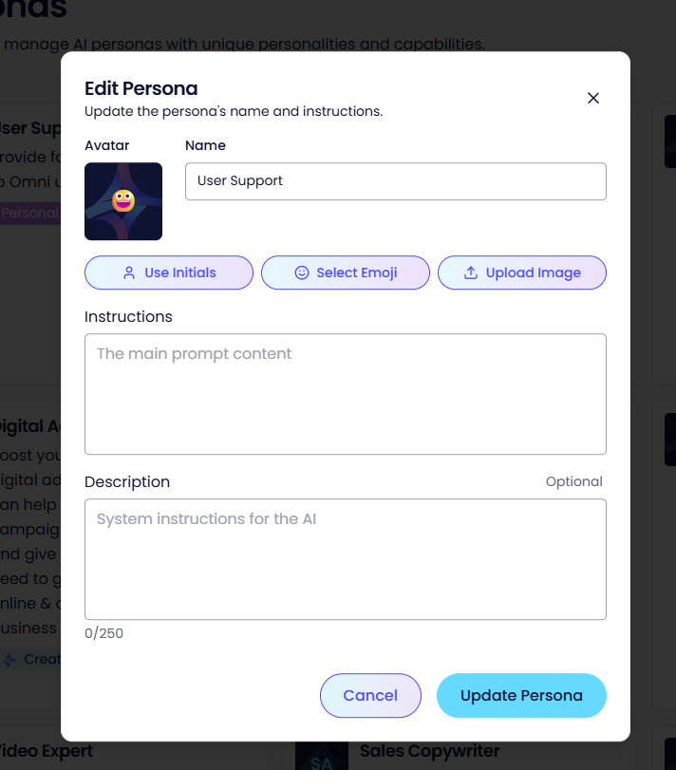Click the 0/250 character counter
The height and width of the screenshot is (770, 676).
[x=104, y=633]
